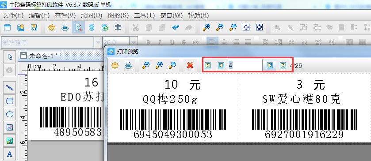Open the 帮助(H) menu
Viewport: 371px width, 161px height.
point(198,15)
